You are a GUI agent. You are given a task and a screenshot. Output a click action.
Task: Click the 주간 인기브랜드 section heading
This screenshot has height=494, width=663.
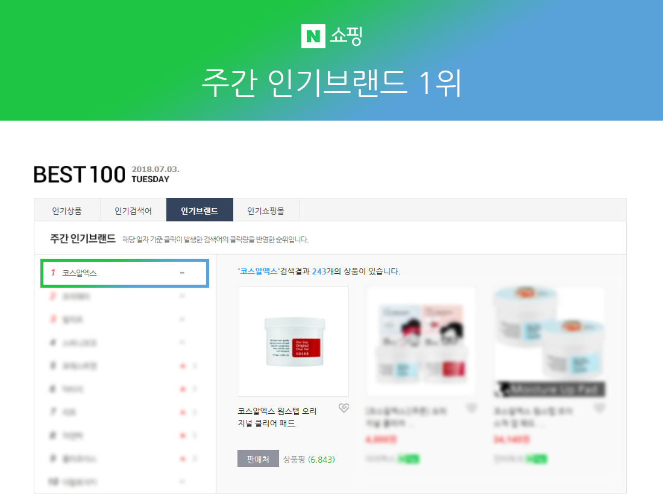point(83,239)
